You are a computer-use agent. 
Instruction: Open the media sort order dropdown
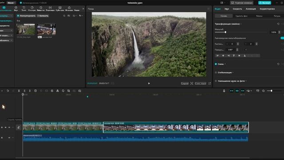(75, 16)
